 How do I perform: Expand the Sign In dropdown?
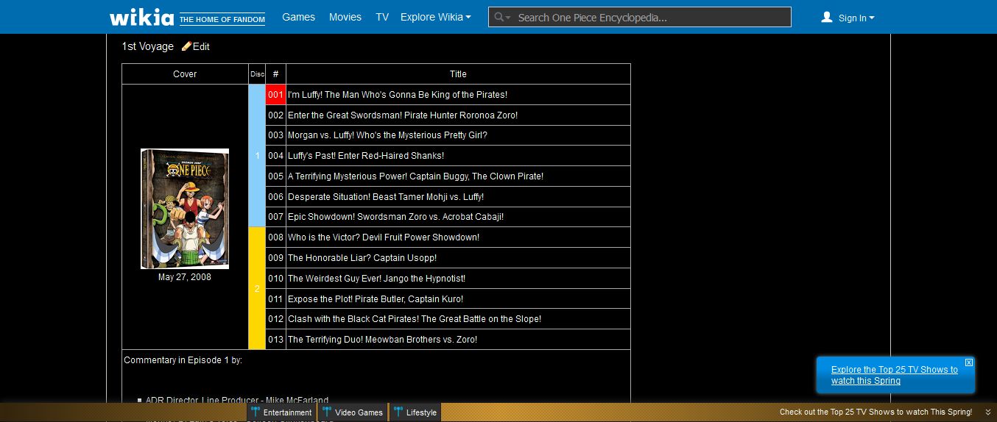(856, 18)
